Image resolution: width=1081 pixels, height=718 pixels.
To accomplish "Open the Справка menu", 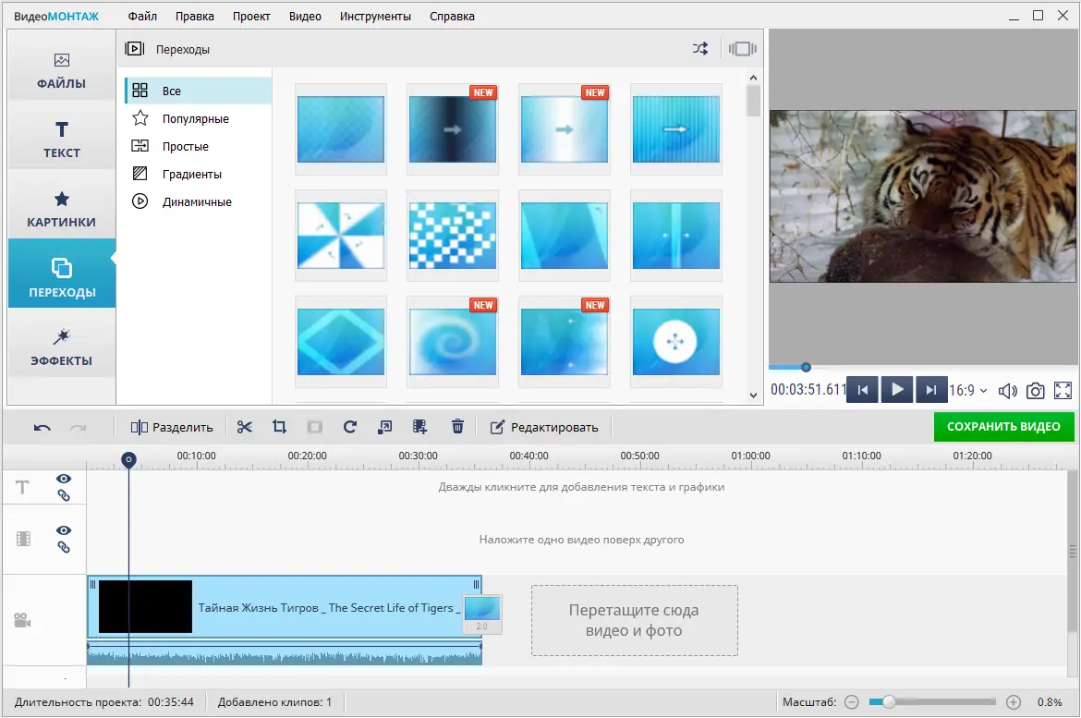I will [452, 16].
